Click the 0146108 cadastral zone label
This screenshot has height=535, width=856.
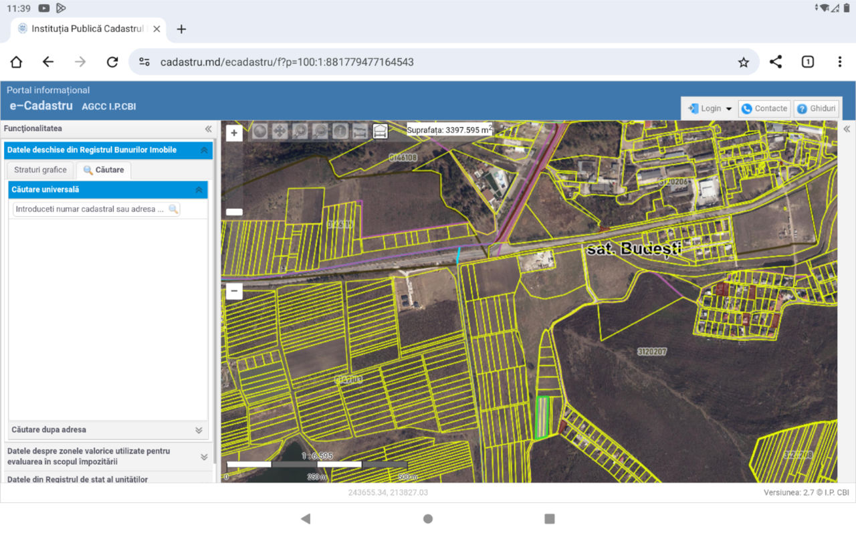point(403,158)
